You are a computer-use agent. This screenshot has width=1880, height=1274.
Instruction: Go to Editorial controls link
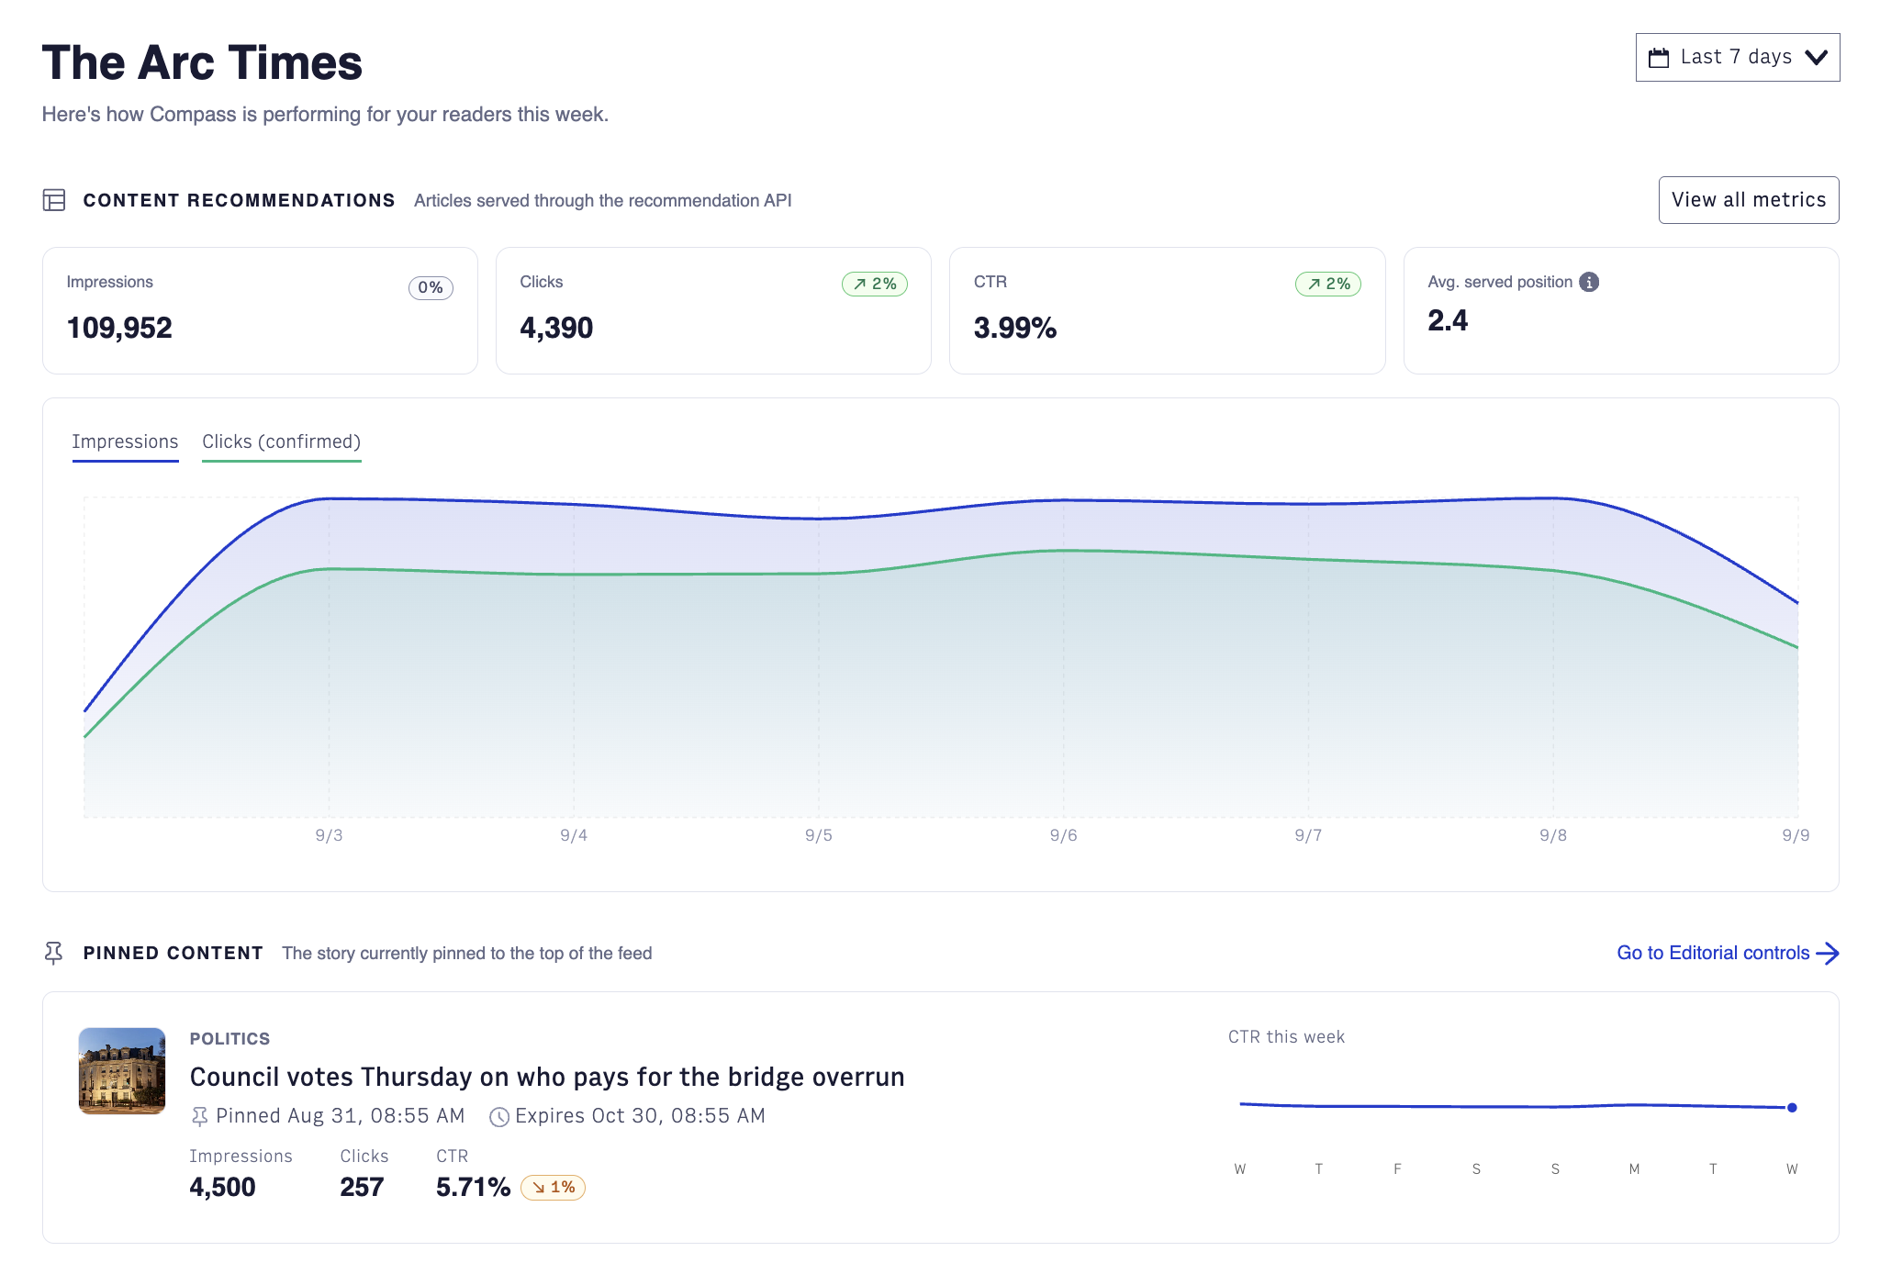pyautogui.click(x=1728, y=953)
